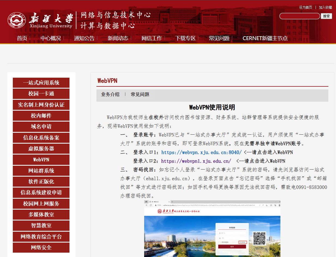Open the webvpn1.xju.edu.cn link
The width and height of the screenshot is (336, 257).
(196, 161)
